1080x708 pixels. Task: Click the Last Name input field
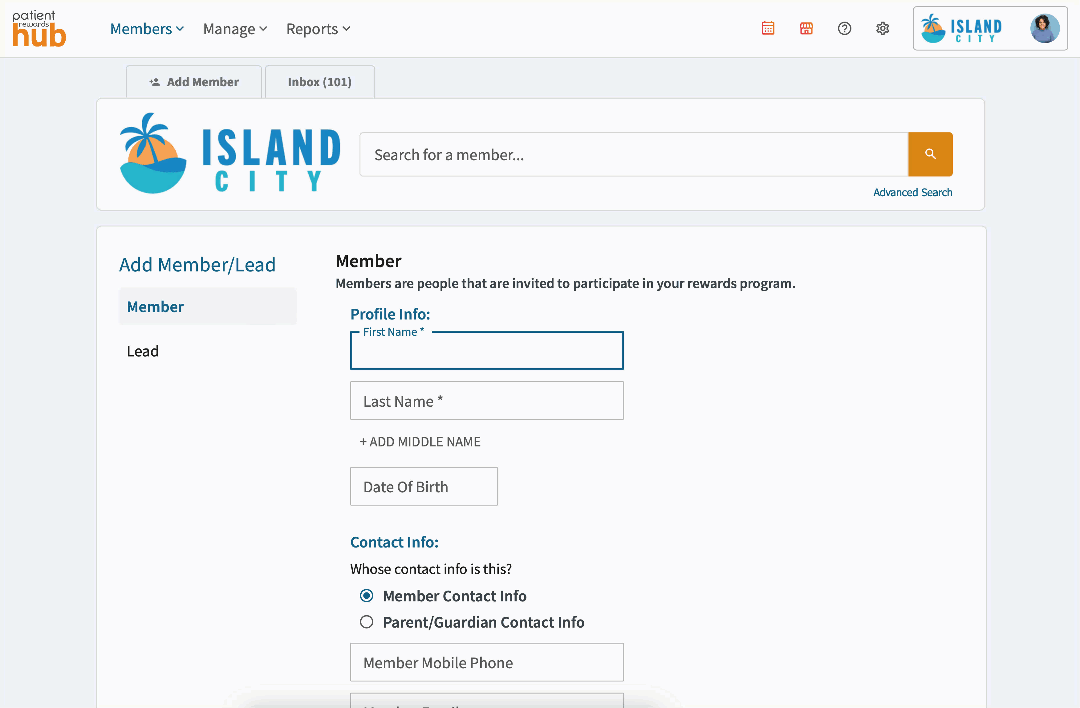pos(486,401)
